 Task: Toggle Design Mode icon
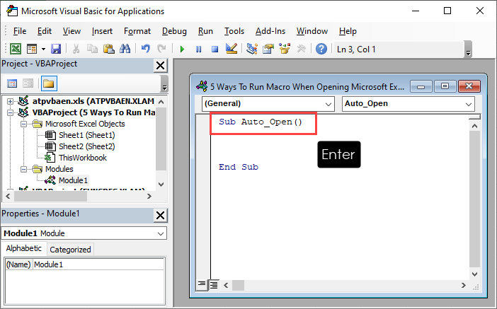(232, 49)
